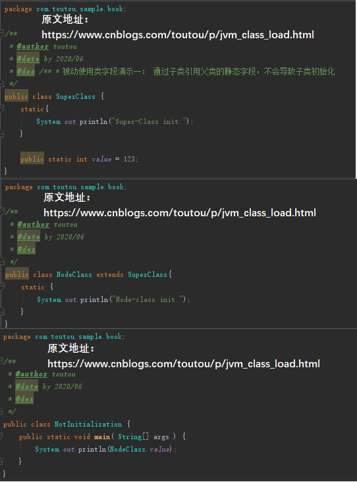This screenshot has height=482, width=357.
Task: Collapse the static block fold in SuperClass
Action: 1,108
